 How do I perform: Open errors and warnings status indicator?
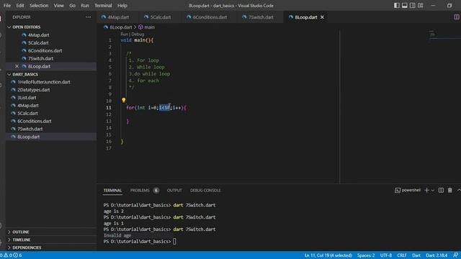coord(12,255)
